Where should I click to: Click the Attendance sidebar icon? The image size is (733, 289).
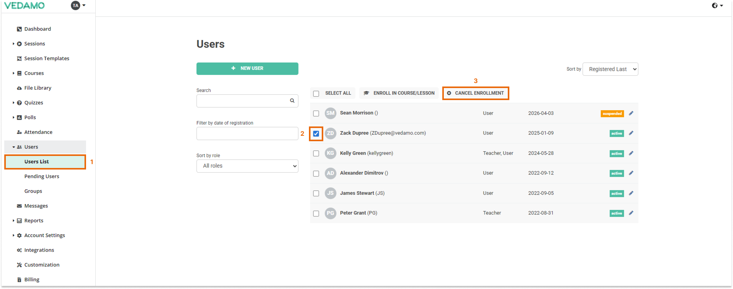[x=19, y=132]
